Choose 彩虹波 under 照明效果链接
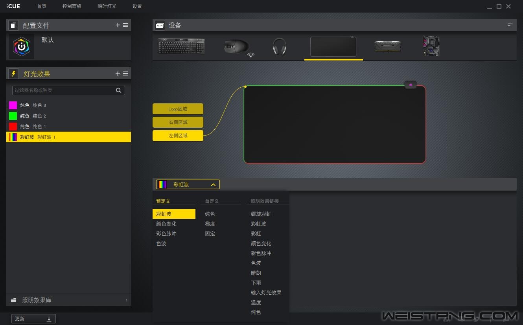The image size is (523, 325). point(258,224)
